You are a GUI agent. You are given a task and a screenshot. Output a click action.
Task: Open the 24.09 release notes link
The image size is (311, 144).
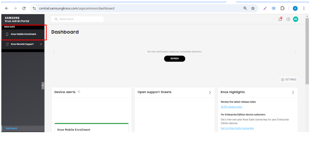[x=231, y=107]
